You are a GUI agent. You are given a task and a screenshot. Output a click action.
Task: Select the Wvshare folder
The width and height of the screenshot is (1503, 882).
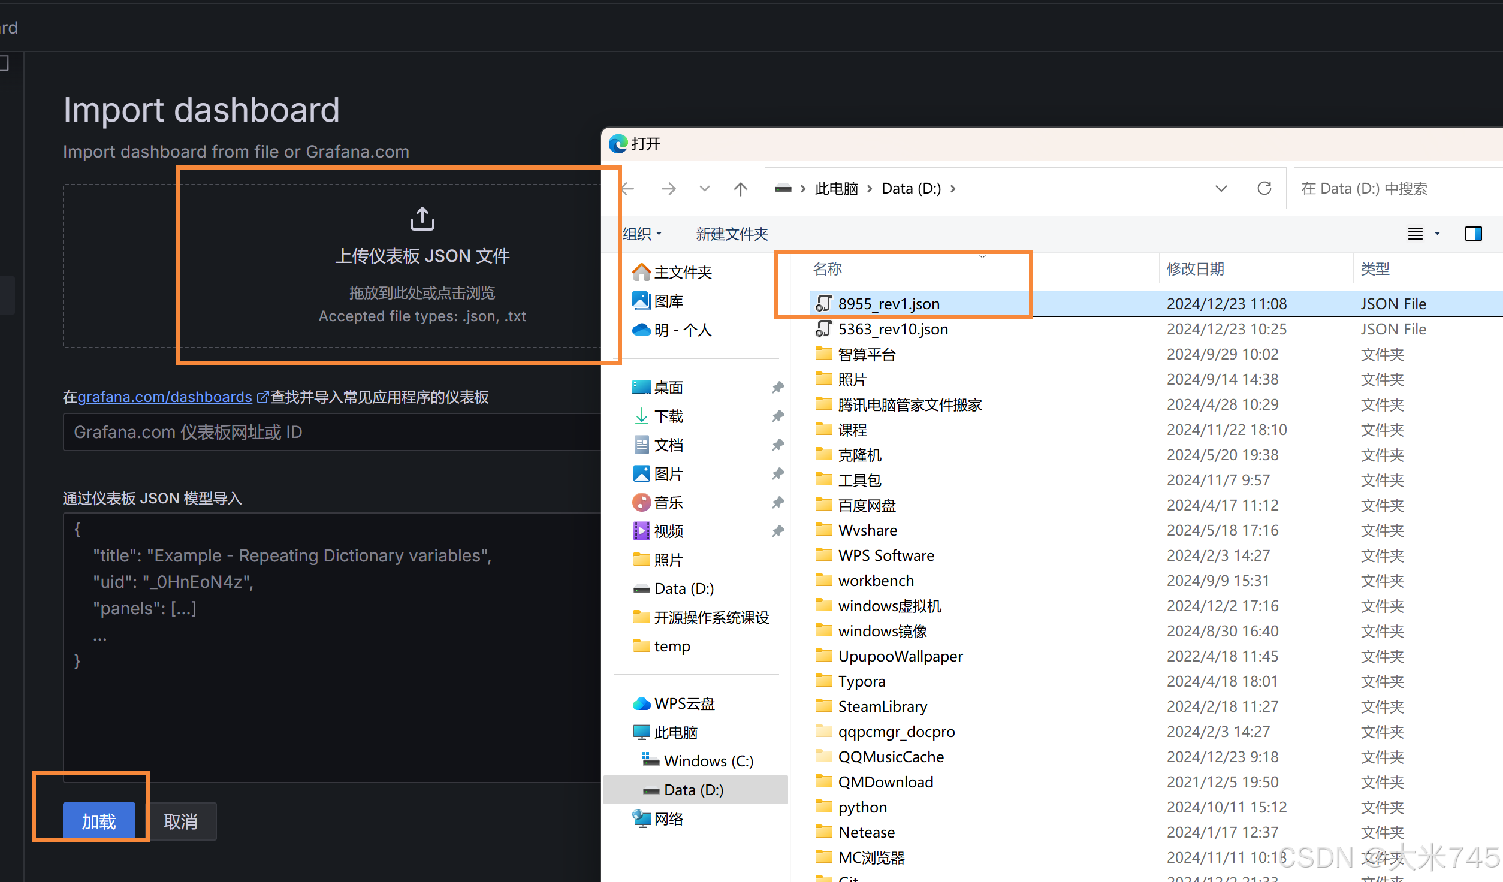[867, 530]
